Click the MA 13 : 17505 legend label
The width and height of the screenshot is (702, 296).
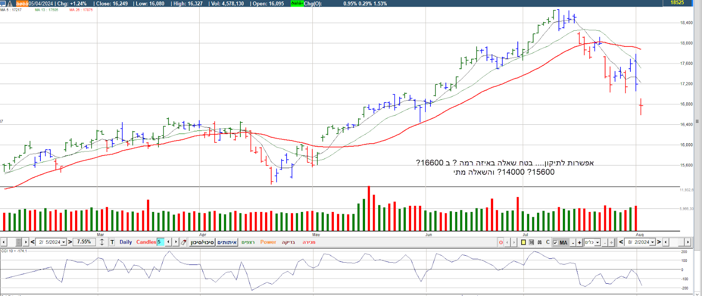pos(47,10)
